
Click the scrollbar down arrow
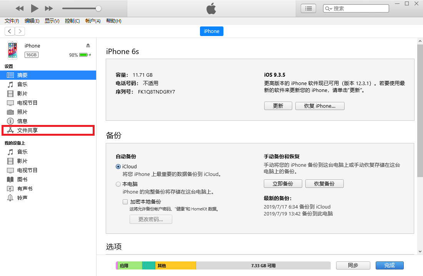coord(420,251)
